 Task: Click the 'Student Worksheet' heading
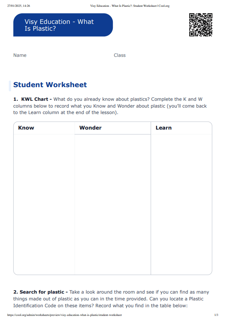[x=50, y=84]
